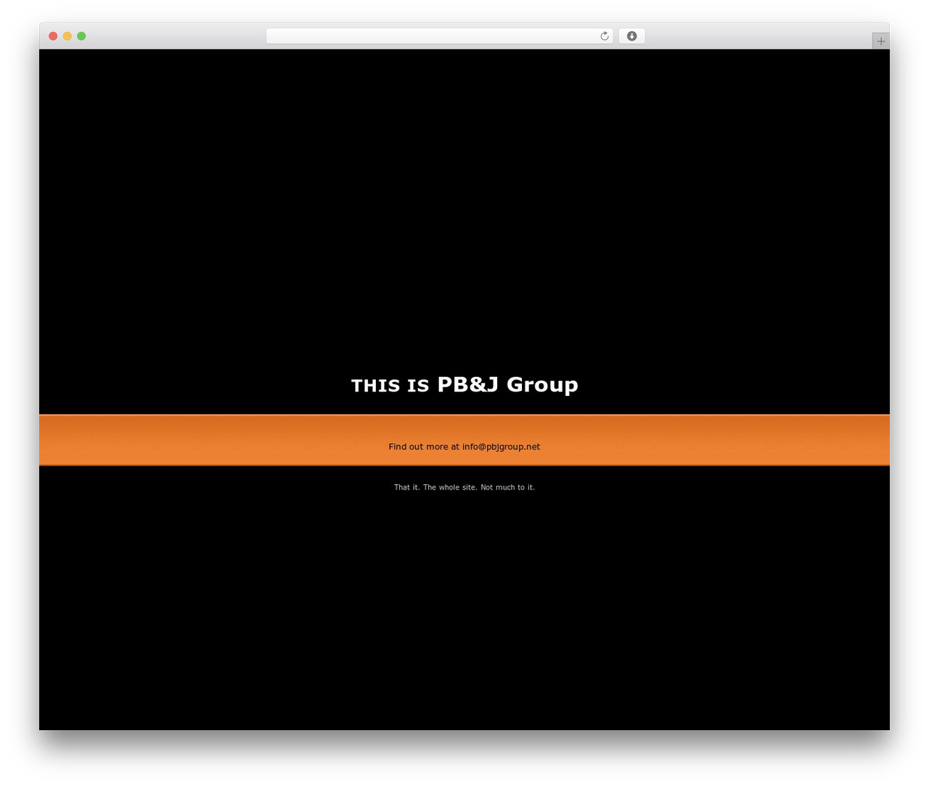The height and width of the screenshot is (786, 929).
Task: Minimize the window with the yellow button
Action: (x=67, y=36)
